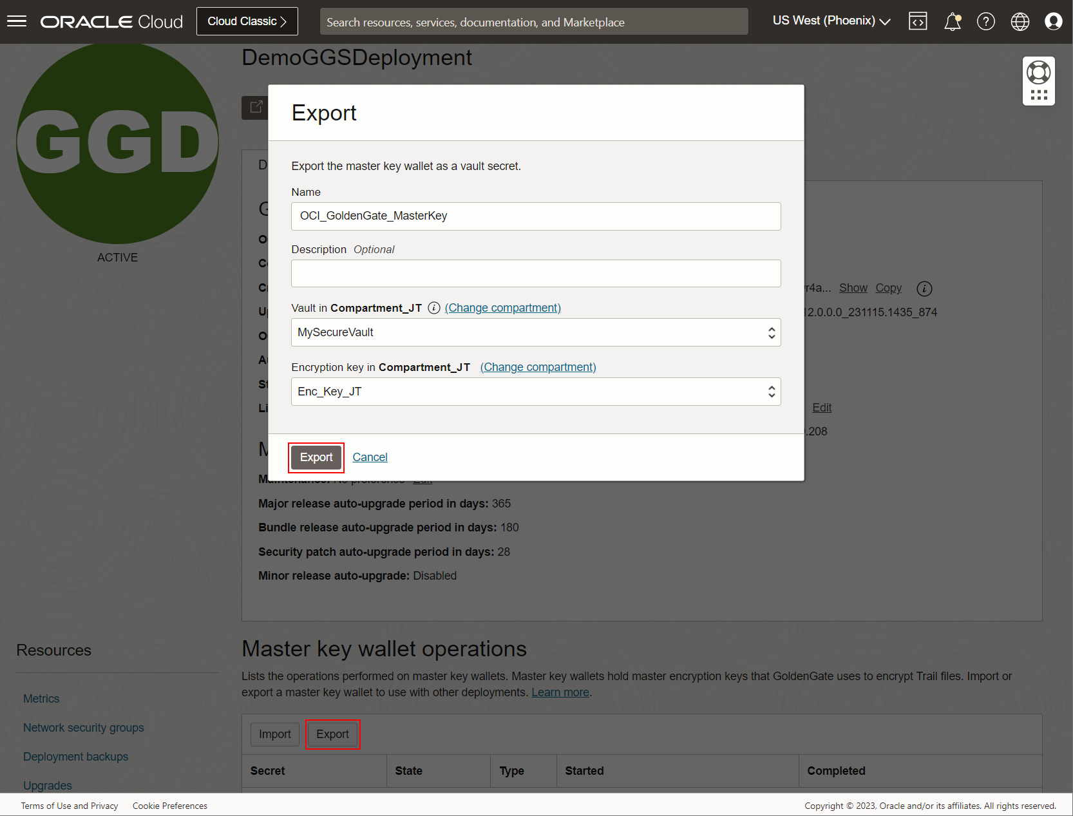Open deployment console via external link icon
This screenshot has height=816, width=1073.
pos(256,107)
